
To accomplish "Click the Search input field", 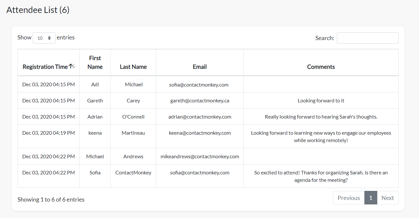I will (x=368, y=38).
